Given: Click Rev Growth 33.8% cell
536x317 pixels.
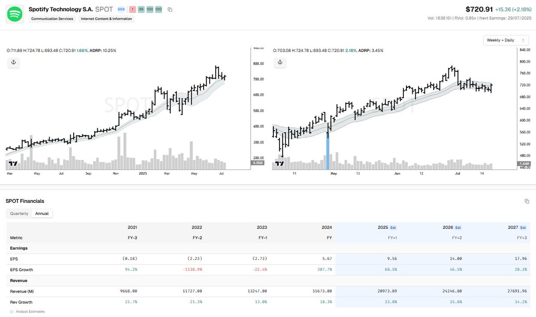Looking at the screenshot, I should pyautogui.click(x=390, y=302).
